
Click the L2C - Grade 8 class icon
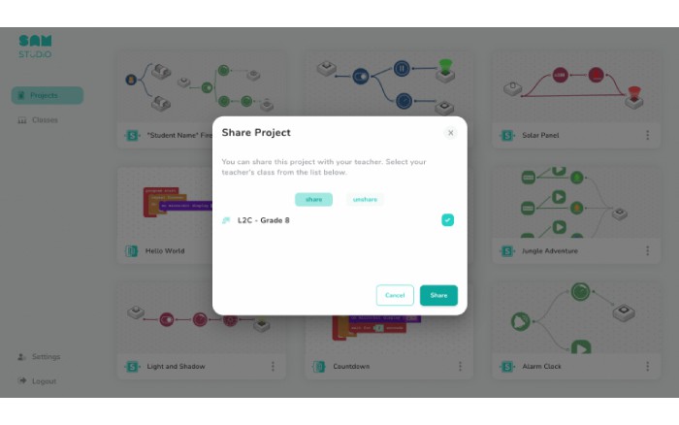click(226, 220)
